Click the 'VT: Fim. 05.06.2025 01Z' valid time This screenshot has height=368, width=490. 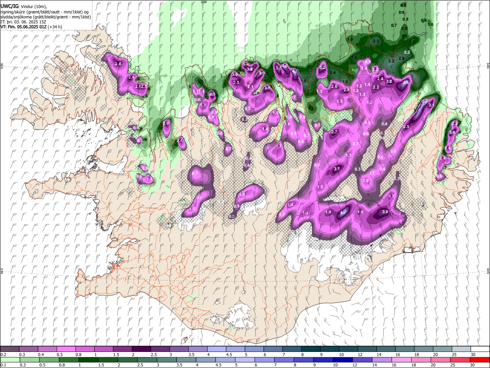pyautogui.click(x=23, y=27)
